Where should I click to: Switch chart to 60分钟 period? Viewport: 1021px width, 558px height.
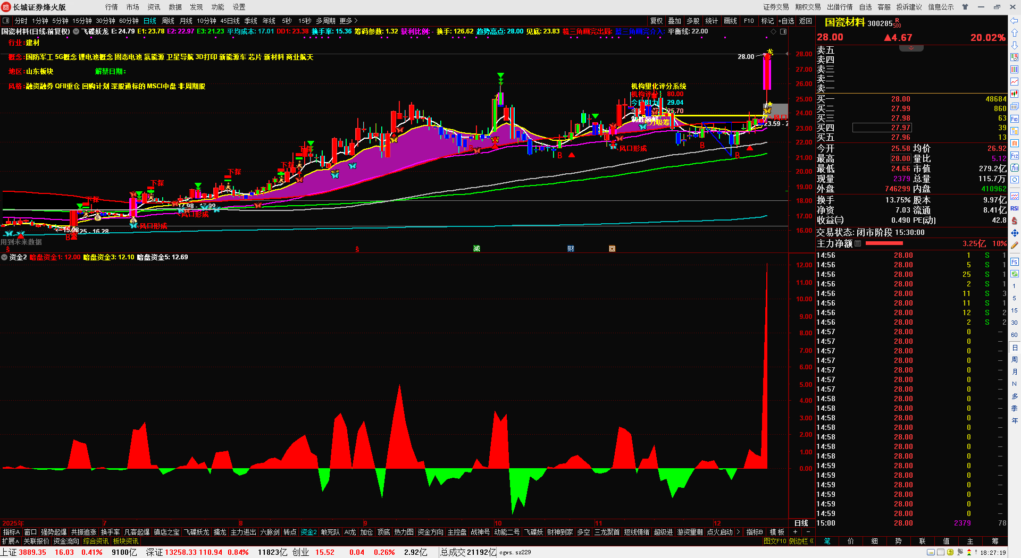pyautogui.click(x=129, y=21)
